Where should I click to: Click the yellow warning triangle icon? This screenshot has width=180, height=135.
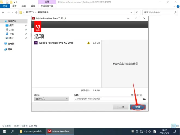[x=88, y=43]
